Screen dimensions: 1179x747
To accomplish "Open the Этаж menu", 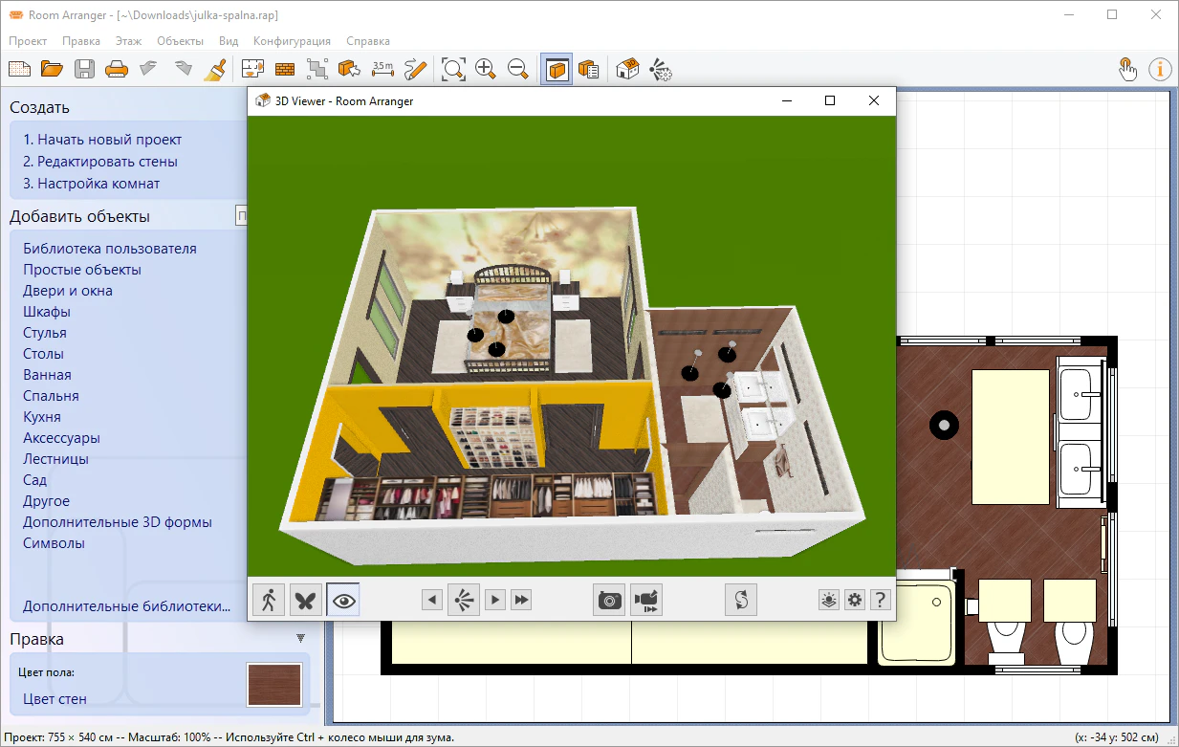I will (x=128, y=41).
